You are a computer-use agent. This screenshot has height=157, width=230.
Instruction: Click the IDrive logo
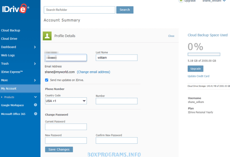coord(15,8)
